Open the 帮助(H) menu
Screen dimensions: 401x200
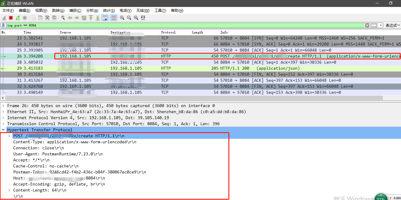point(177,11)
